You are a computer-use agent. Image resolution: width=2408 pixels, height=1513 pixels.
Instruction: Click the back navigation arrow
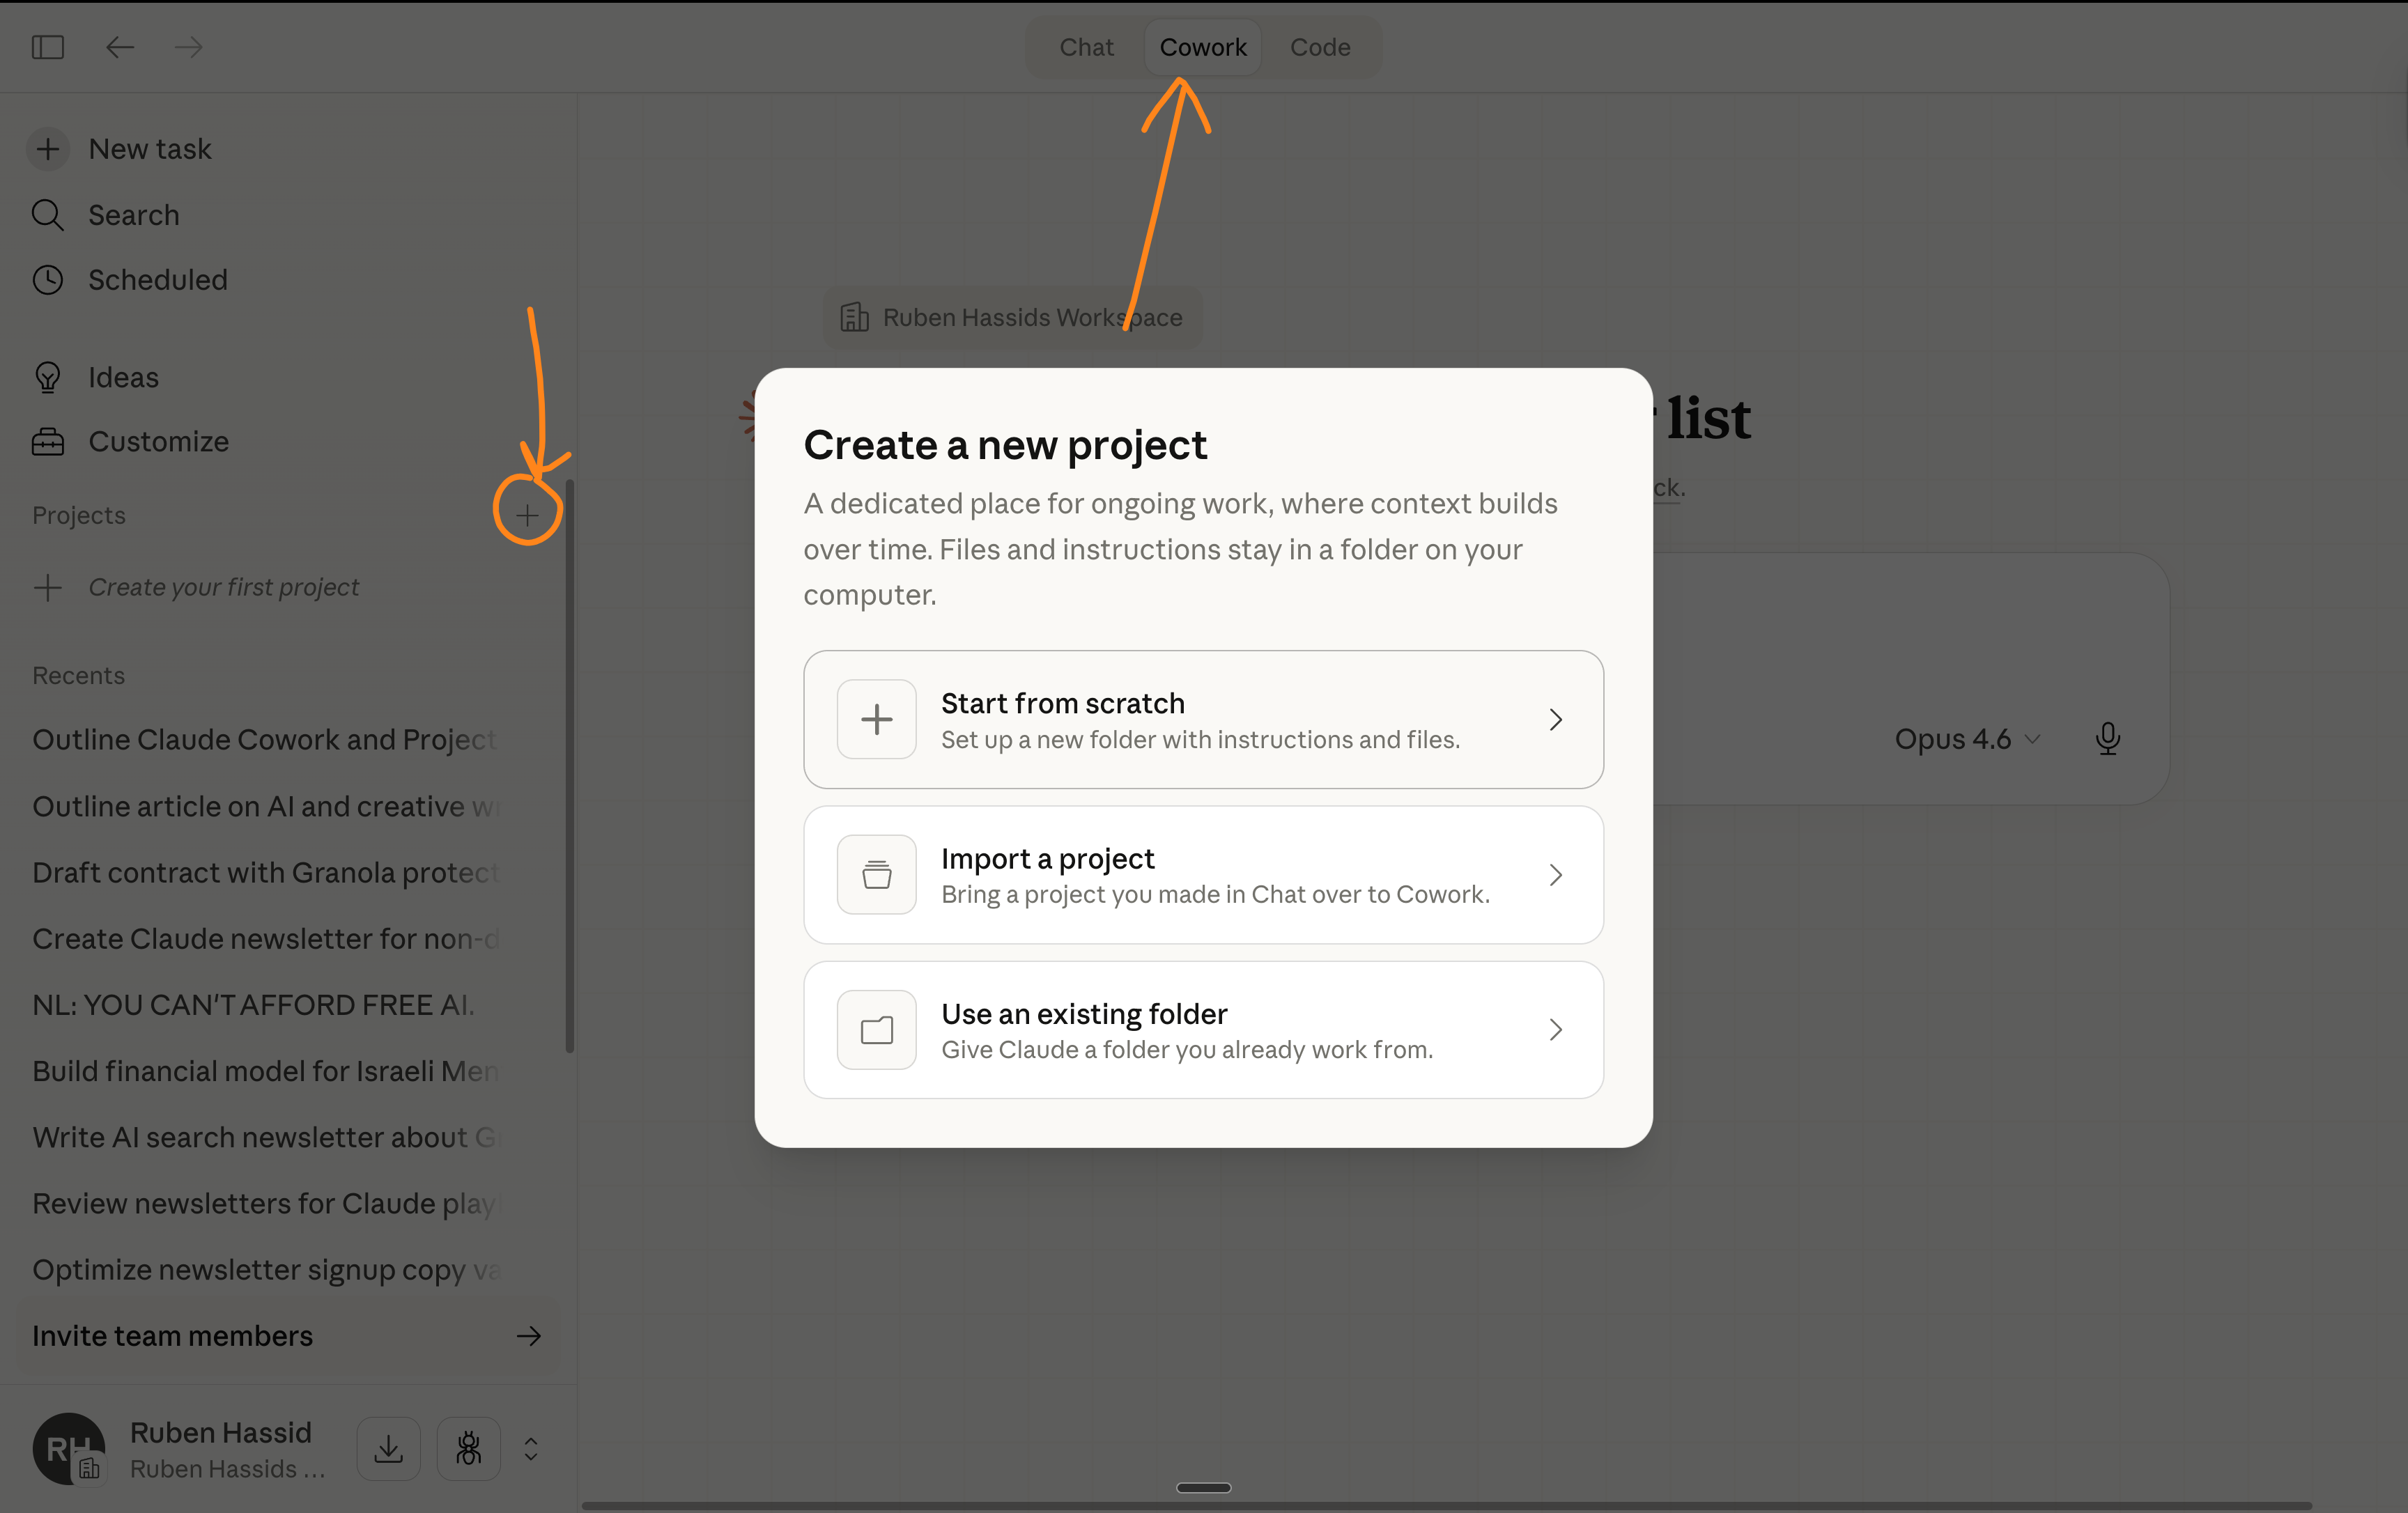tap(120, 47)
